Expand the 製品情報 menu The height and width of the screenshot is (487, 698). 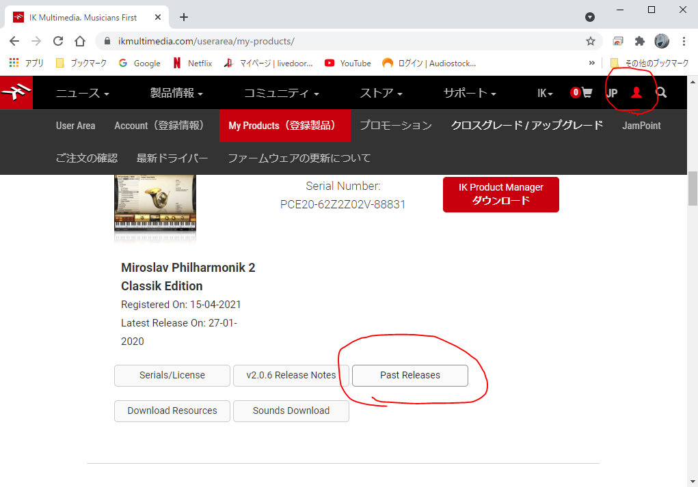click(x=176, y=93)
